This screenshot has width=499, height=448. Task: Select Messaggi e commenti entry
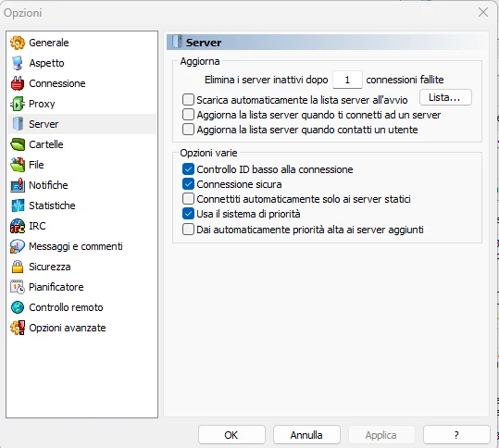(x=81, y=246)
